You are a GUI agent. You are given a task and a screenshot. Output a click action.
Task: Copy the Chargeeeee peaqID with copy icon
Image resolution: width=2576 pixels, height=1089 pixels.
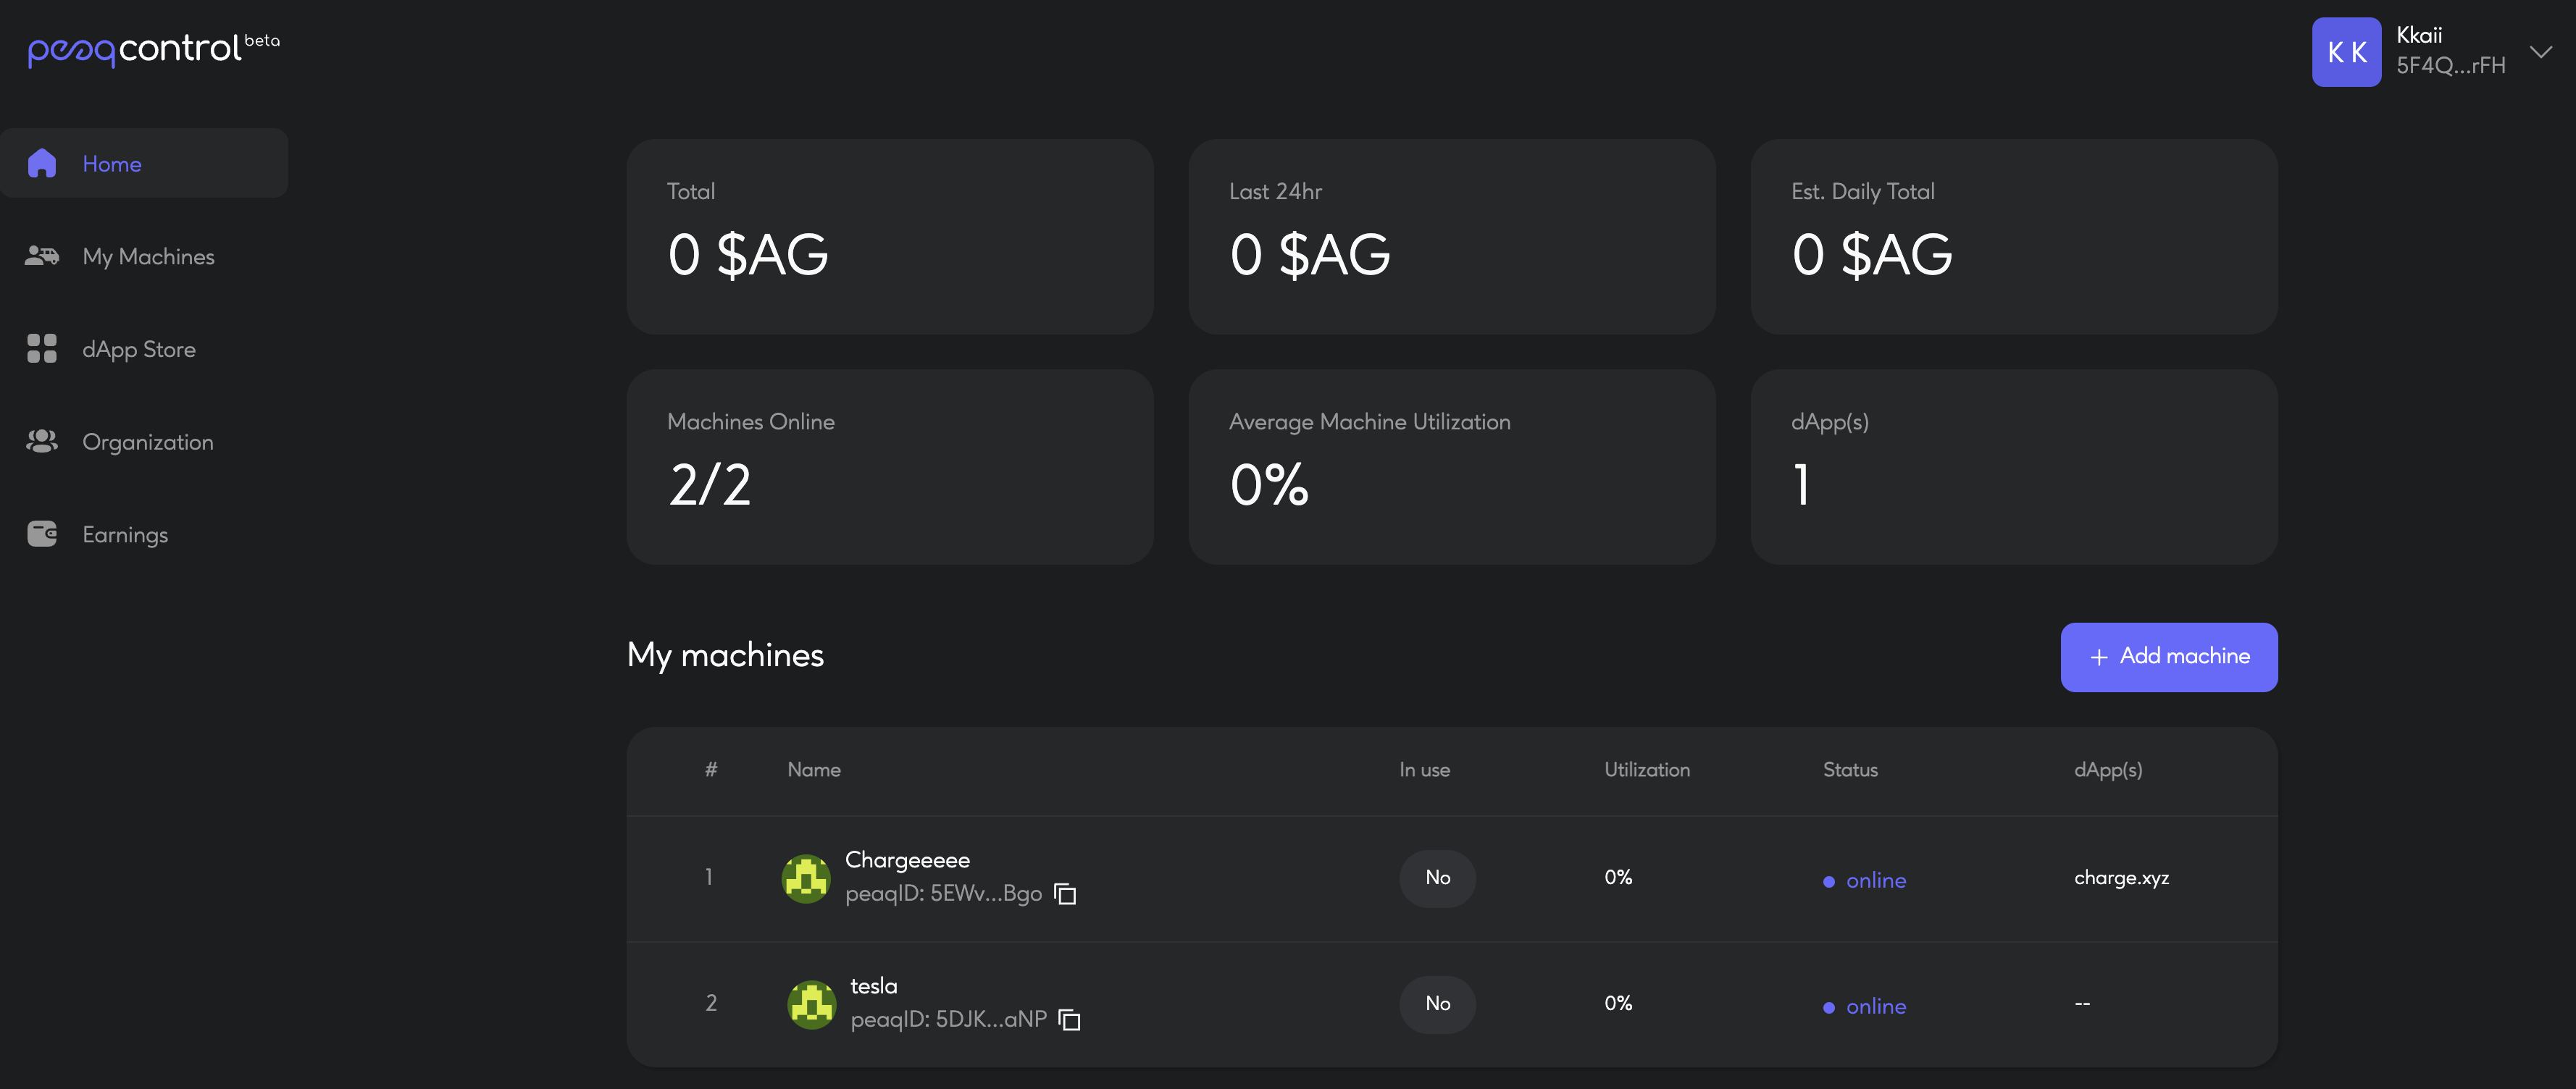[1066, 894]
